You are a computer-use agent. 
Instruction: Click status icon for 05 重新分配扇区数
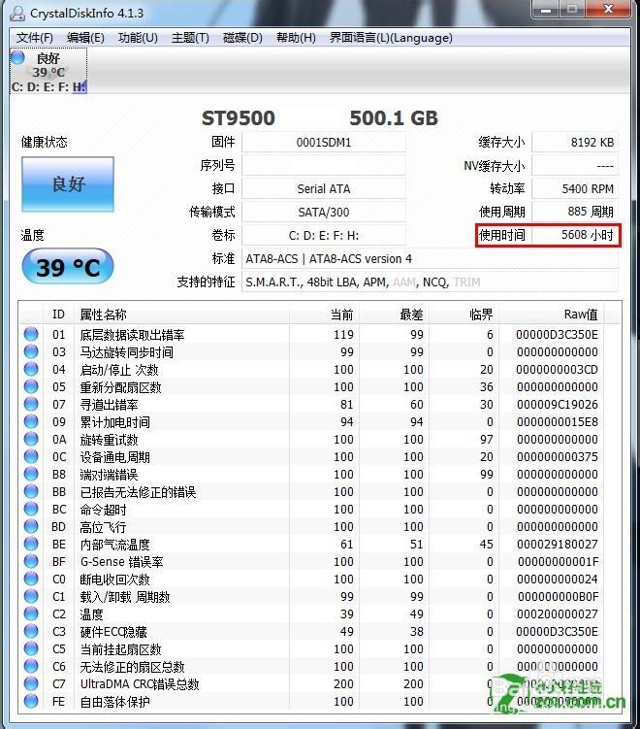point(31,386)
